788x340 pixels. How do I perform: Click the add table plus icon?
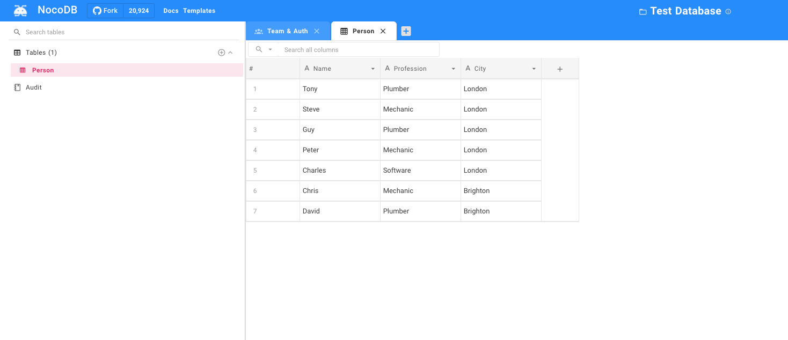(221, 53)
